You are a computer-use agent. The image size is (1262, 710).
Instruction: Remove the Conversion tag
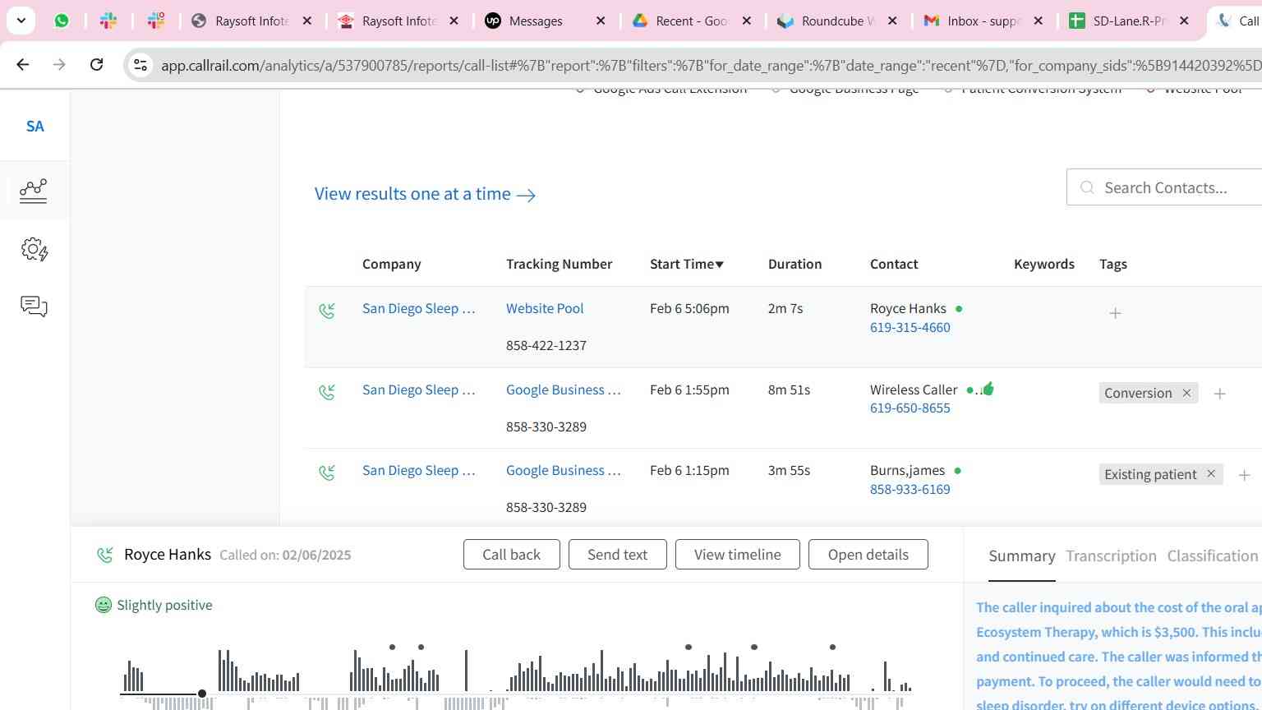(1186, 393)
